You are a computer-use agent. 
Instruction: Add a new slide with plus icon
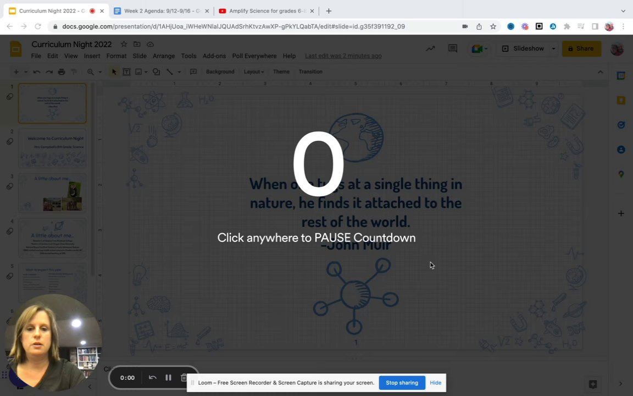pos(16,72)
